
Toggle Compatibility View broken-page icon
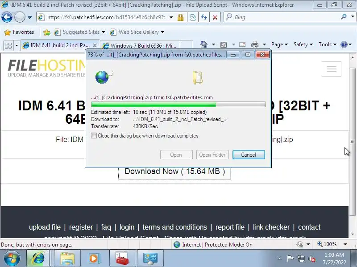[193, 17]
